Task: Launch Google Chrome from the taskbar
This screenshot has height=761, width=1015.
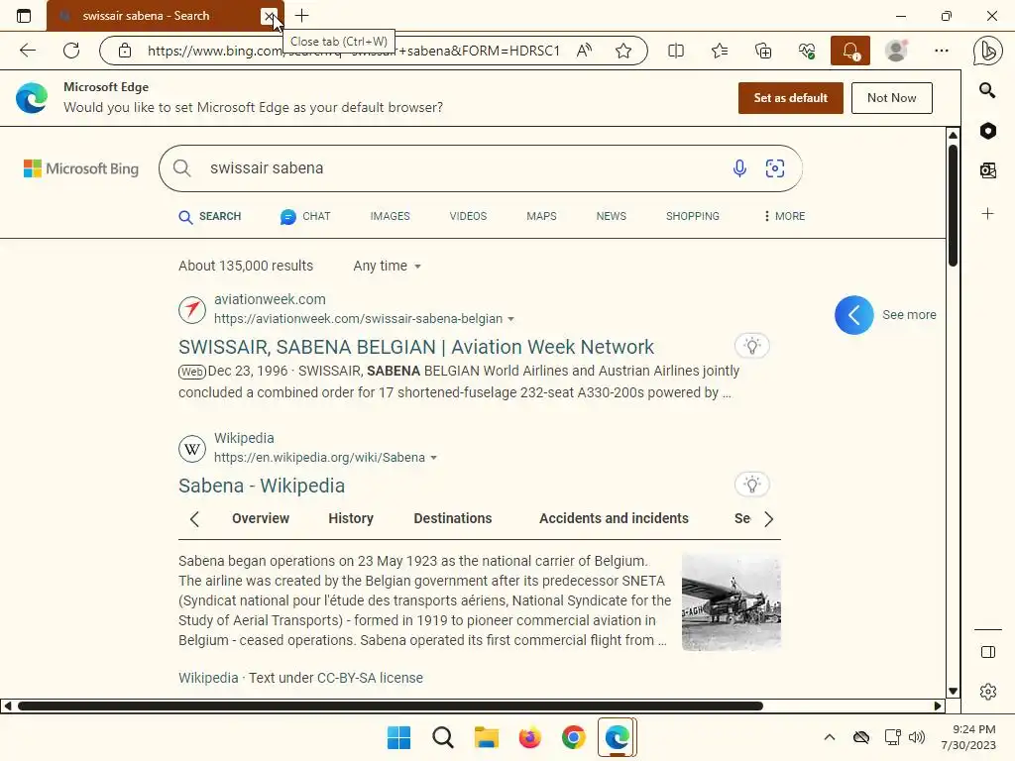Action: click(x=574, y=737)
